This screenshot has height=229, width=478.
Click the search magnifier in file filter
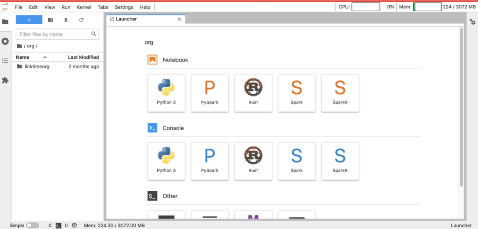pyautogui.click(x=94, y=34)
